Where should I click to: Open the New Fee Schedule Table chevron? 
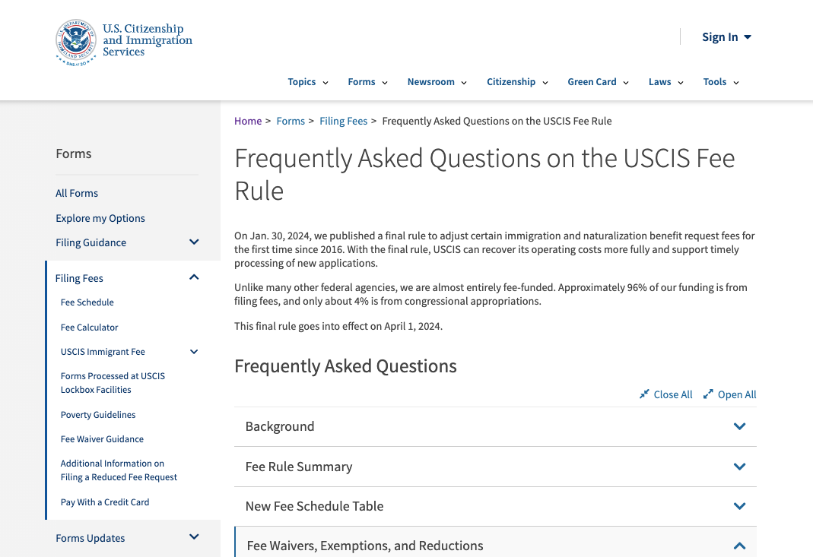pyautogui.click(x=739, y=506)
